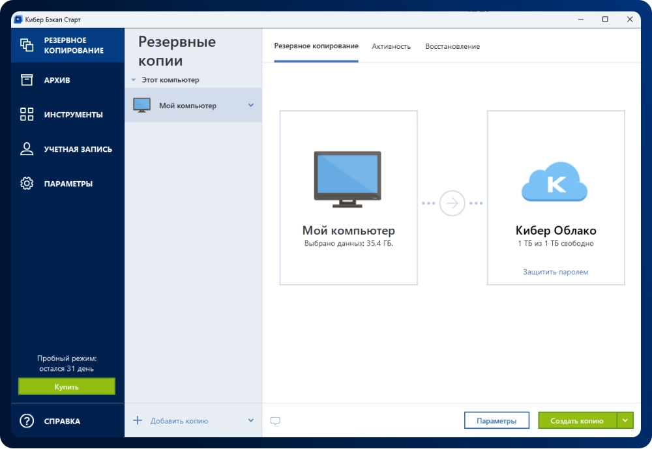Click the comment bubble icon

click(x=275, y=421)
